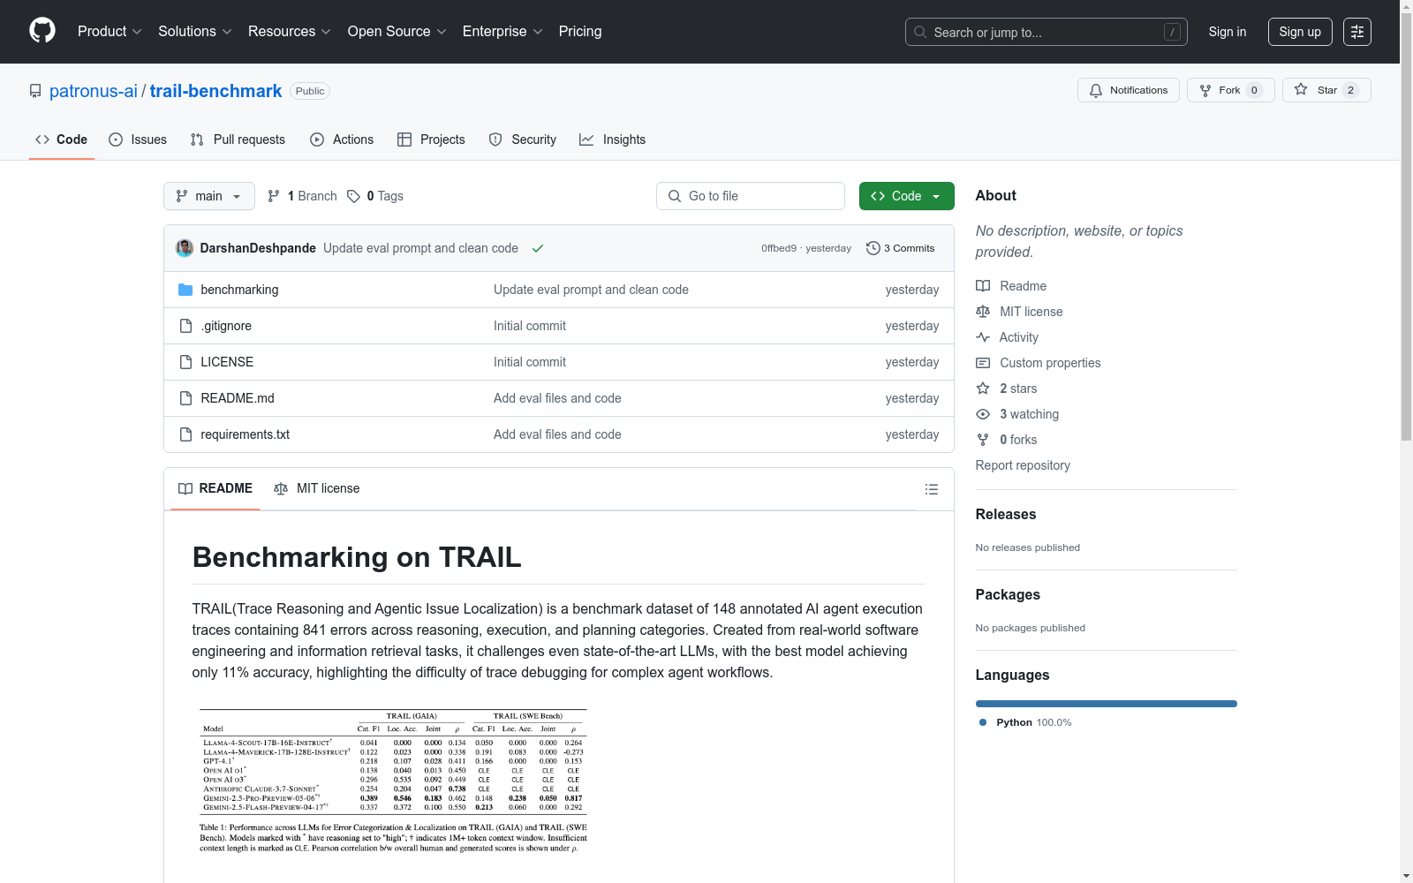The height and width of the screenshot is (883, 1413).
Task: Open the Pricing page
Action: (580, 32)
